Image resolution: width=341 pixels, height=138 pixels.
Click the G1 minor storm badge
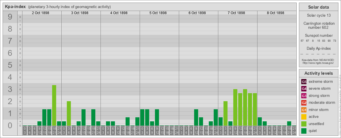click(x=304, y=110)
